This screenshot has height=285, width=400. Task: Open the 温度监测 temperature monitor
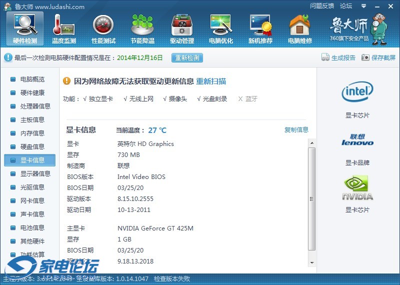(x=64, y=29)
